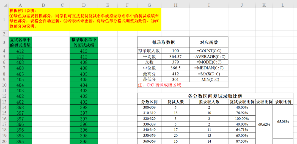Click the =COUNT(C:C) formula cell
Screen dimensions: 297x144
209,51
